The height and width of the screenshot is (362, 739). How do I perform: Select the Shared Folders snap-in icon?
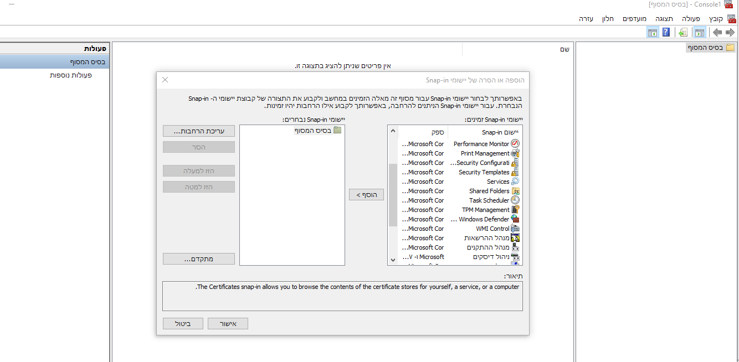[x=515, y=191]
